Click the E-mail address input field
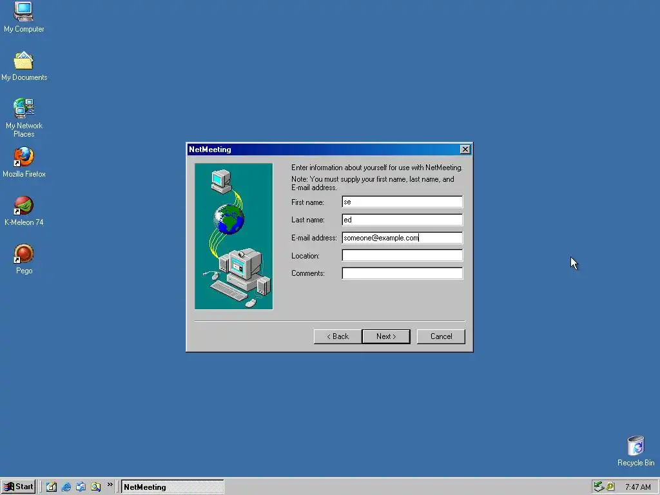The image size is (660, 495). point(402,238)
